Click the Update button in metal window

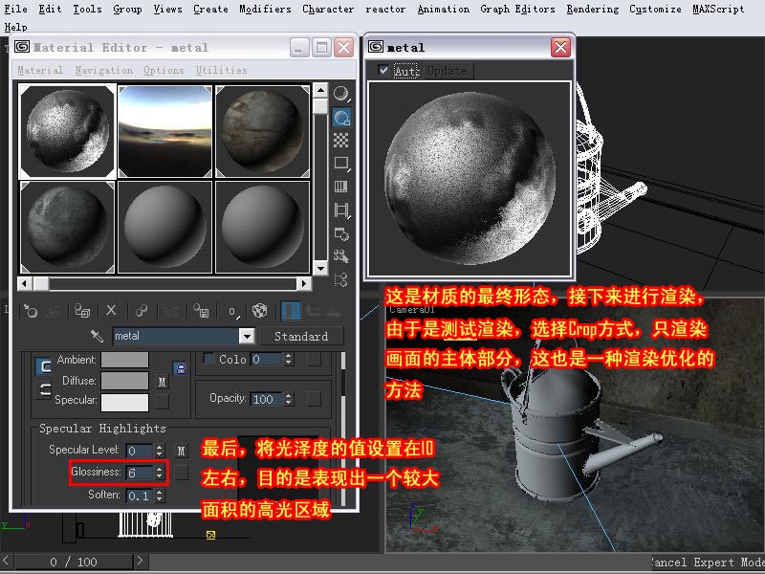(447, 71)
